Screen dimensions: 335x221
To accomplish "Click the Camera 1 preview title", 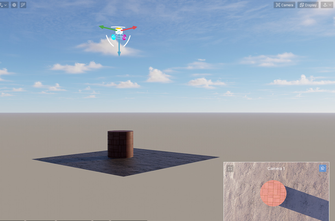I will pos(276,169).
